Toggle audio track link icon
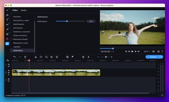Screen dimensions: 169x102 point(9,81)
